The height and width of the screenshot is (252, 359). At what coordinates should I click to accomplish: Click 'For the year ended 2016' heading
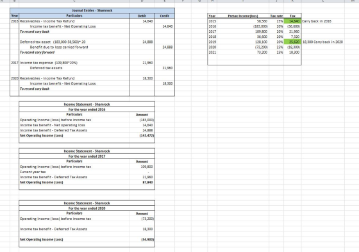click(87, 110)
